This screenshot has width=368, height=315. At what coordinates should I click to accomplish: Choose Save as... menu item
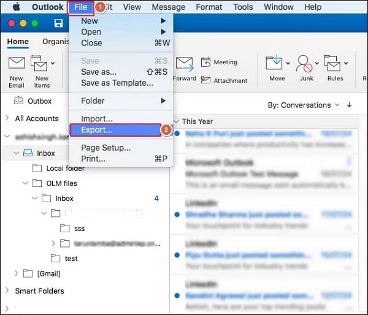tap(121, 72)
